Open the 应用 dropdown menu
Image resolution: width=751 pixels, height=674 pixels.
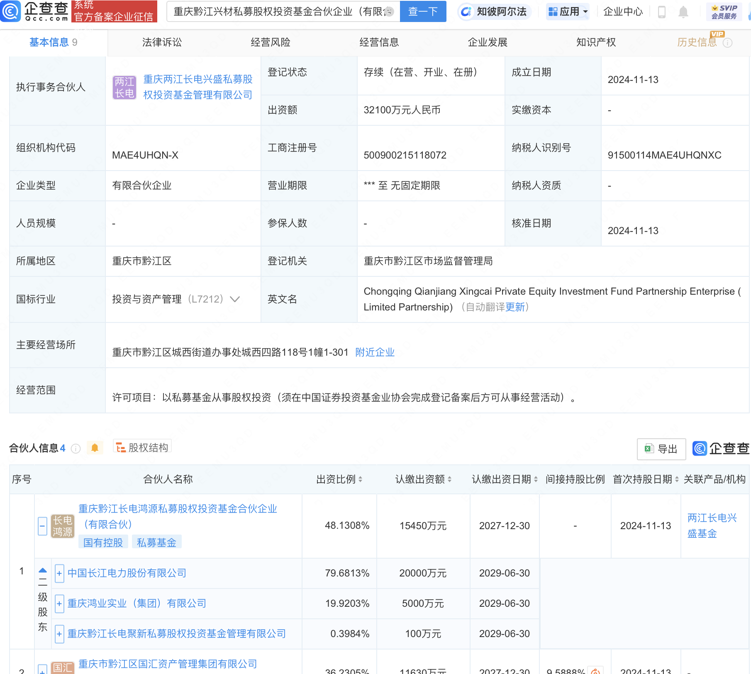(568, 12)
